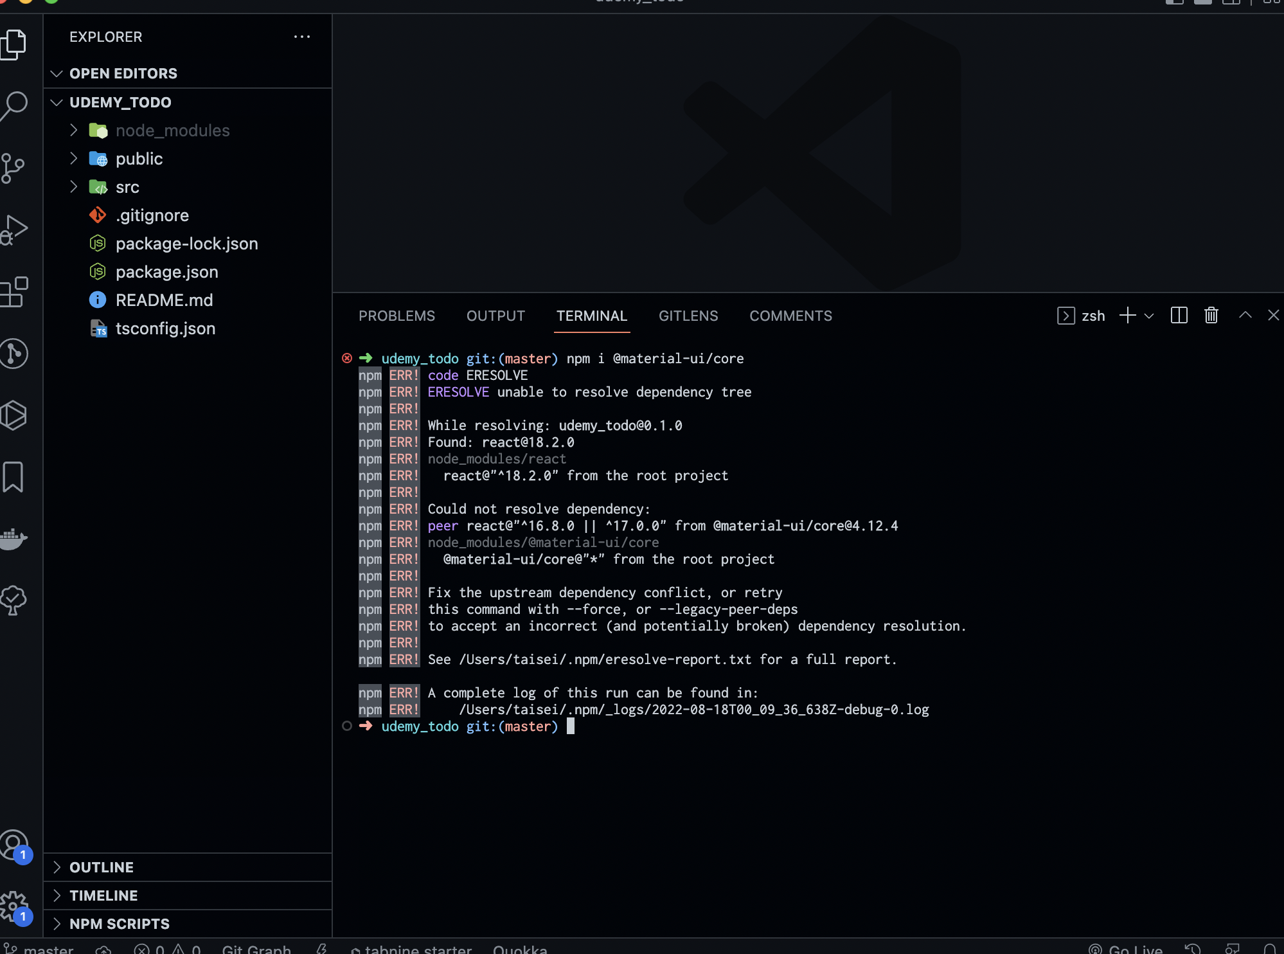Expand the NPM SCRIPTS section
The width and height of the screenshot is (1284, 954).
tap(120, 924)
